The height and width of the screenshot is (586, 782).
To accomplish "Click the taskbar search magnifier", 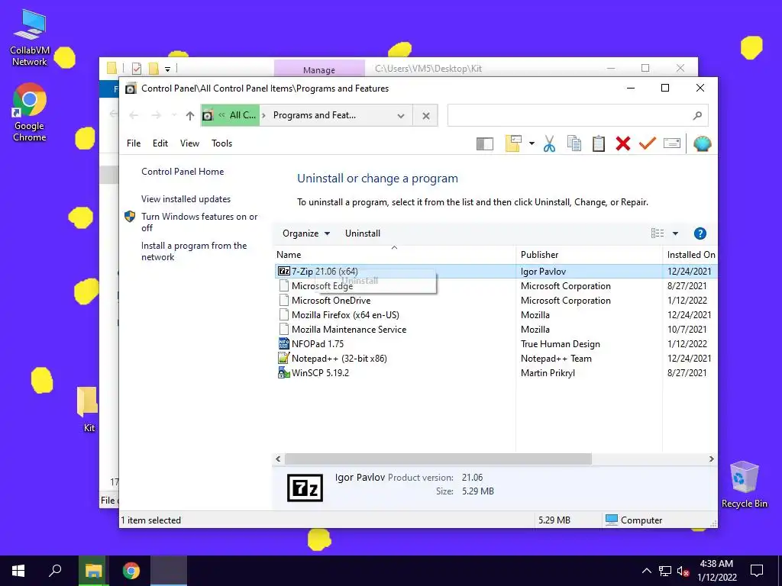I will click(x=55, y=571).
